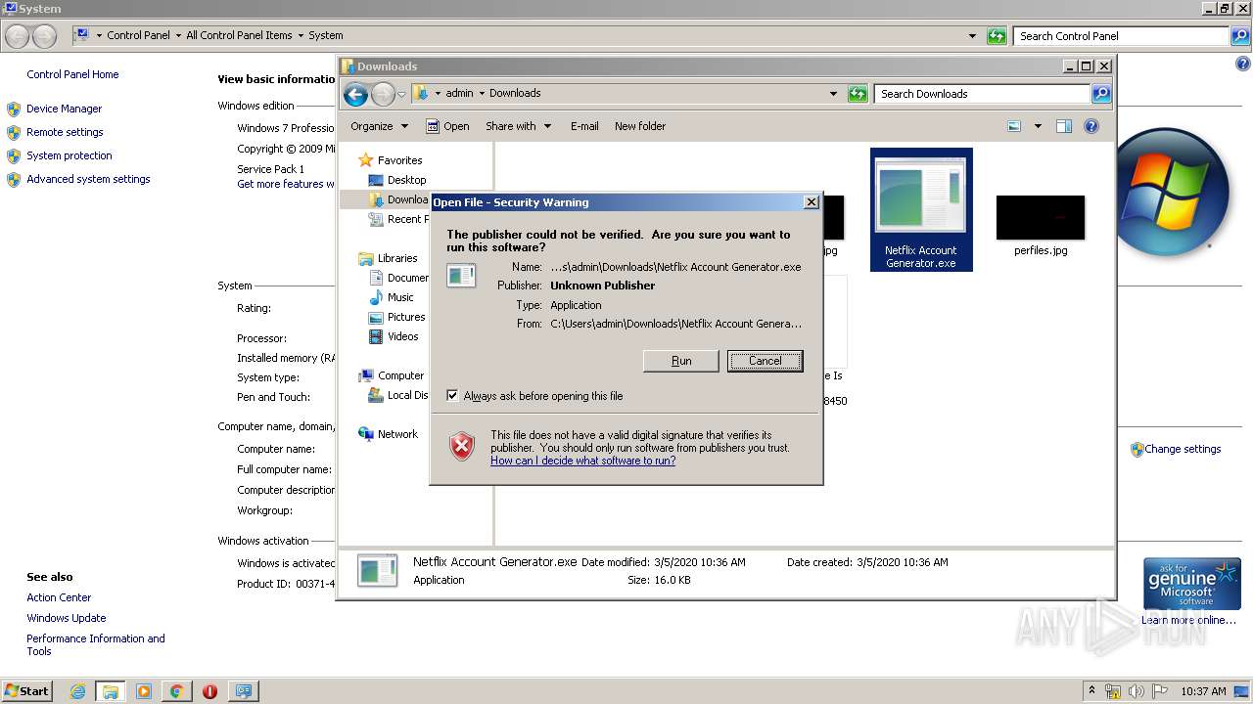This screenshot has width=1253, height=704.
Task: Click the Search Downloads field
Action: [982, 94]
